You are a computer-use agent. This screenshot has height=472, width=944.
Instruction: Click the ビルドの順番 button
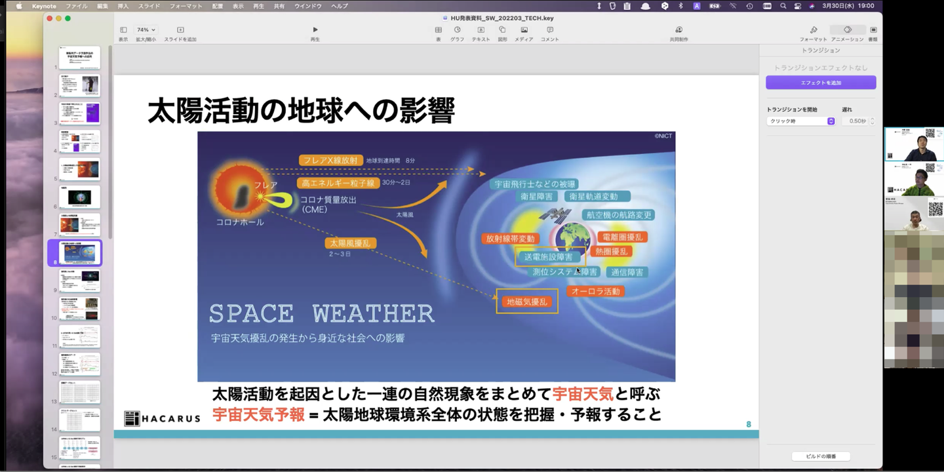tap(820, 456)
